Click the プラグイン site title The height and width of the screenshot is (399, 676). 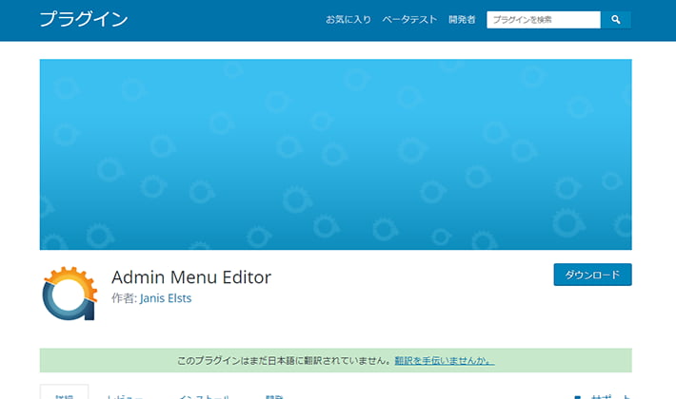[x=84, y=19]
